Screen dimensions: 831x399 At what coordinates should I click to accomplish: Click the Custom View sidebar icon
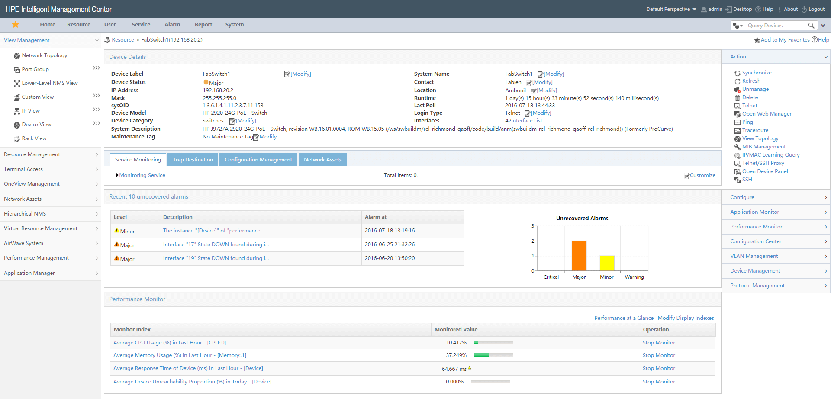17,97
